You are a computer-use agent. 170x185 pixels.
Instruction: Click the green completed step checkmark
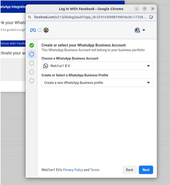pyautogui.click(x=32, y=45)
